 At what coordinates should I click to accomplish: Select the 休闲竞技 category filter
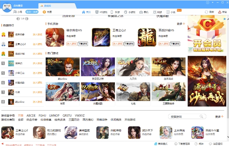click(116, 120)
